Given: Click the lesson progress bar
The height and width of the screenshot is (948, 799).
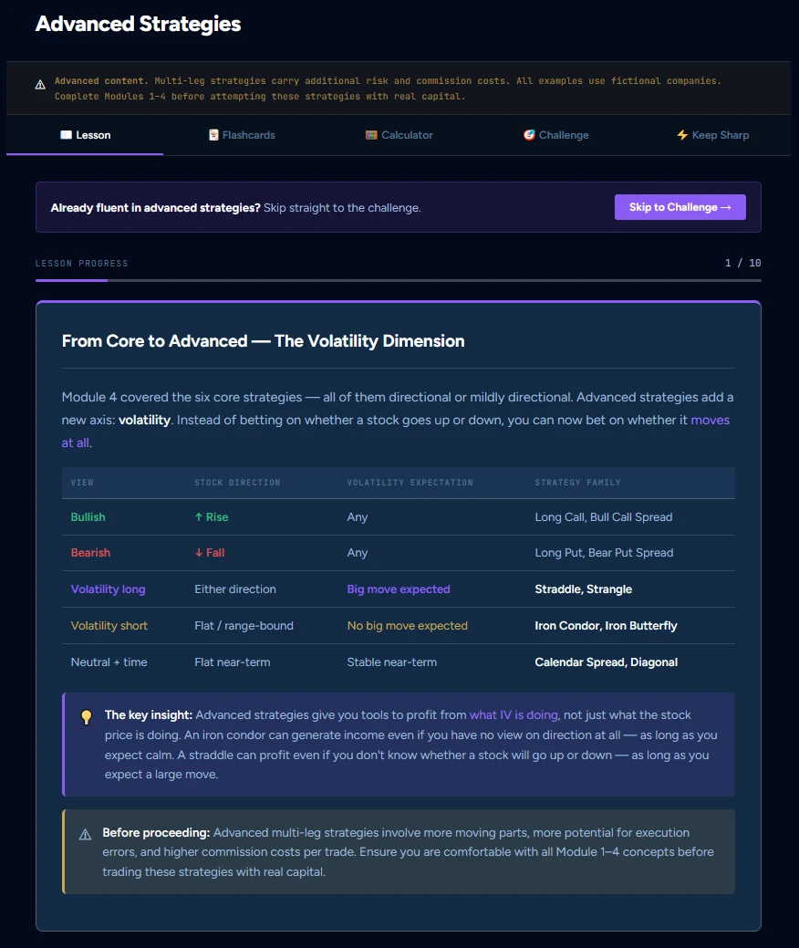Looking at the screenshot, I should pos(399,280).
